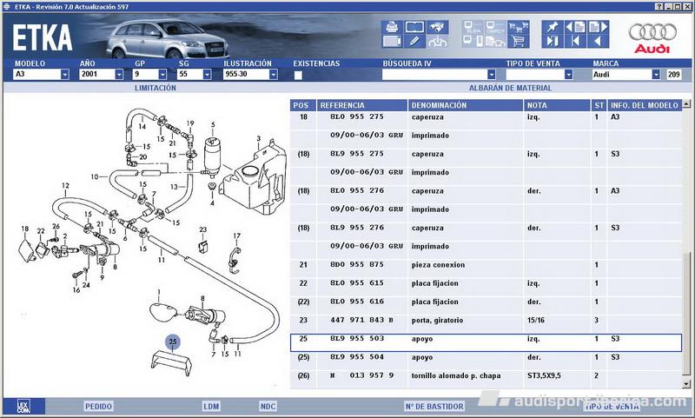Select callout number 18 in the diagram
695x418 pixels.
[x=25, y=229]
